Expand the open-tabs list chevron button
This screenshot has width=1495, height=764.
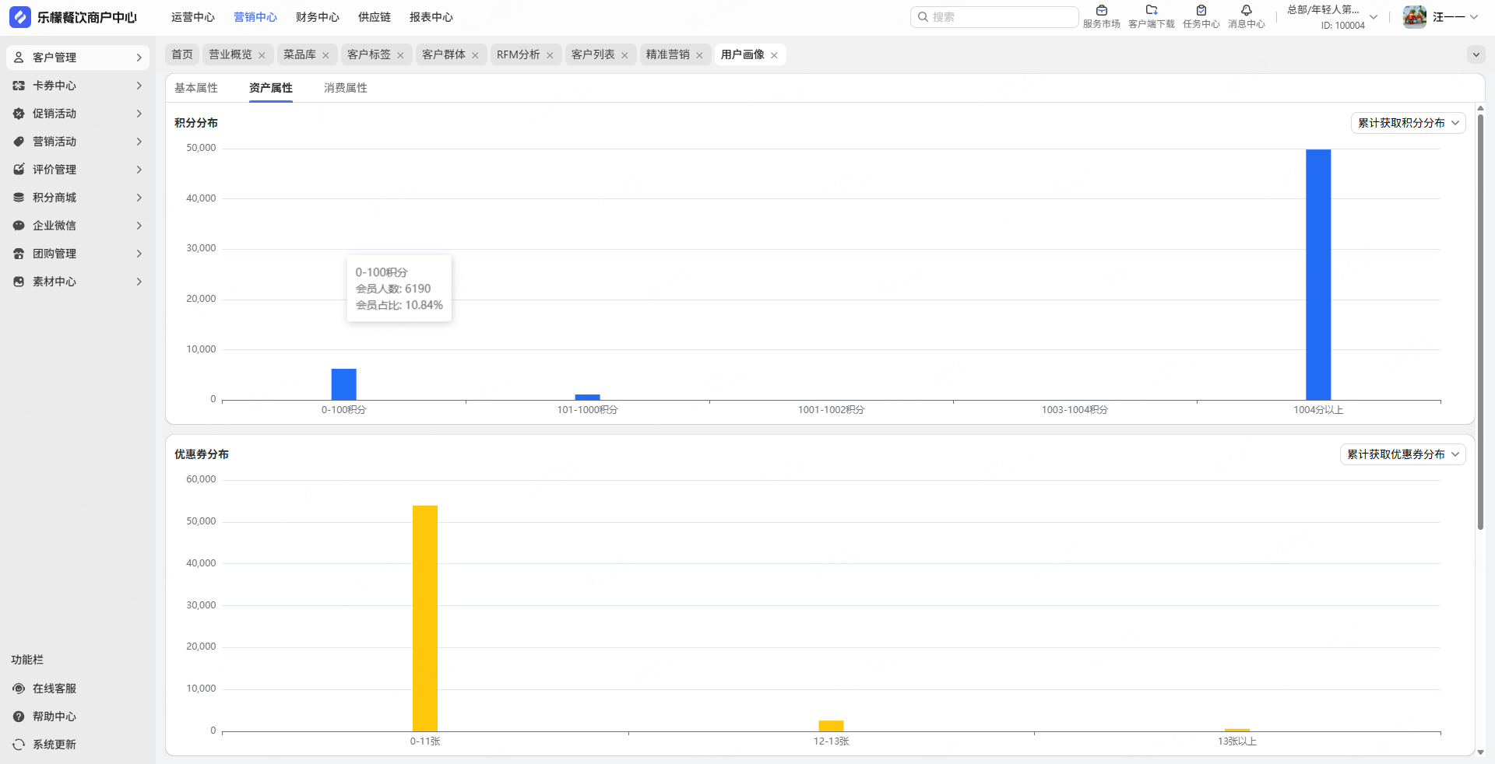(1476, 54)
